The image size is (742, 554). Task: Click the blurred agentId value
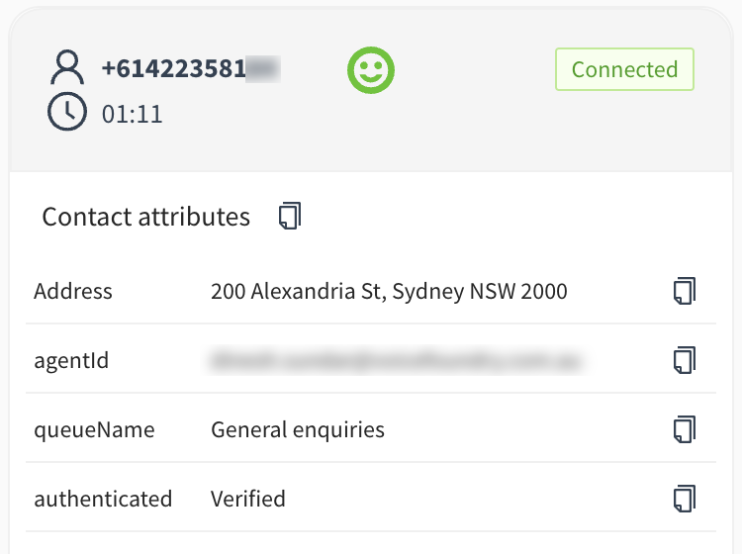tap(396, 360)
